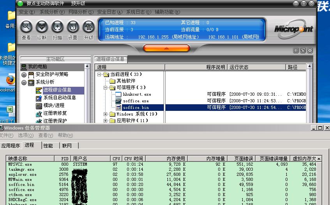The height and width of the screenshot is (205, 330).
Task: Open the 辅助功能 menu
Action: tap(167, 12)
